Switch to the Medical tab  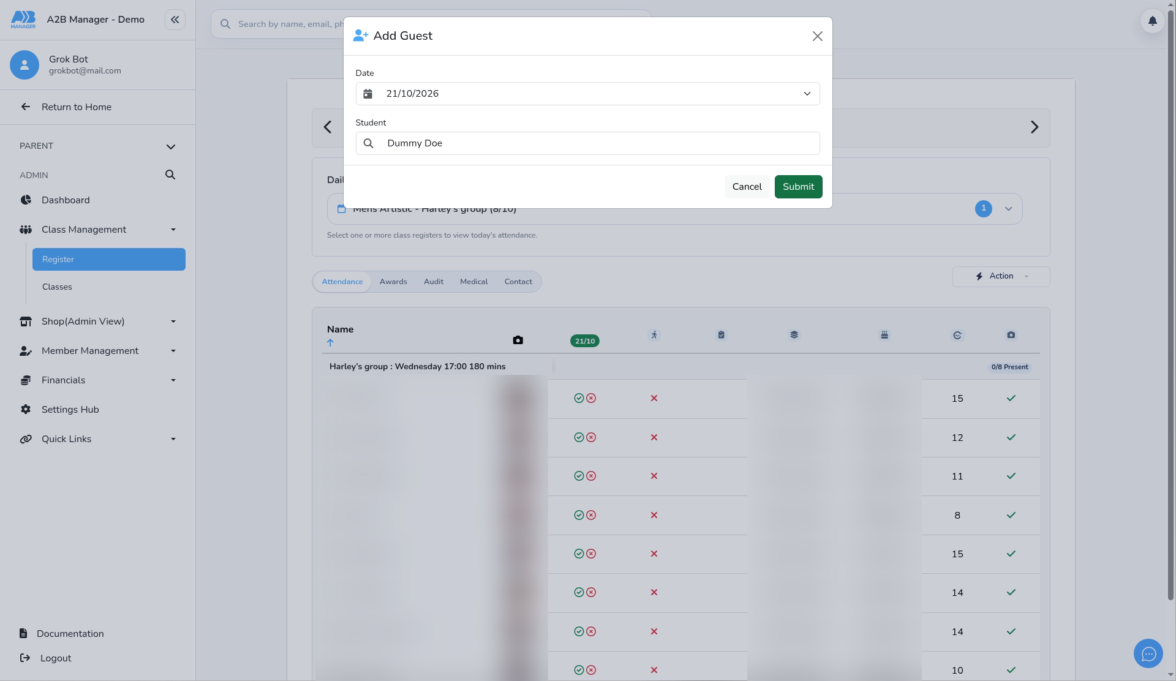click(474, 282)
